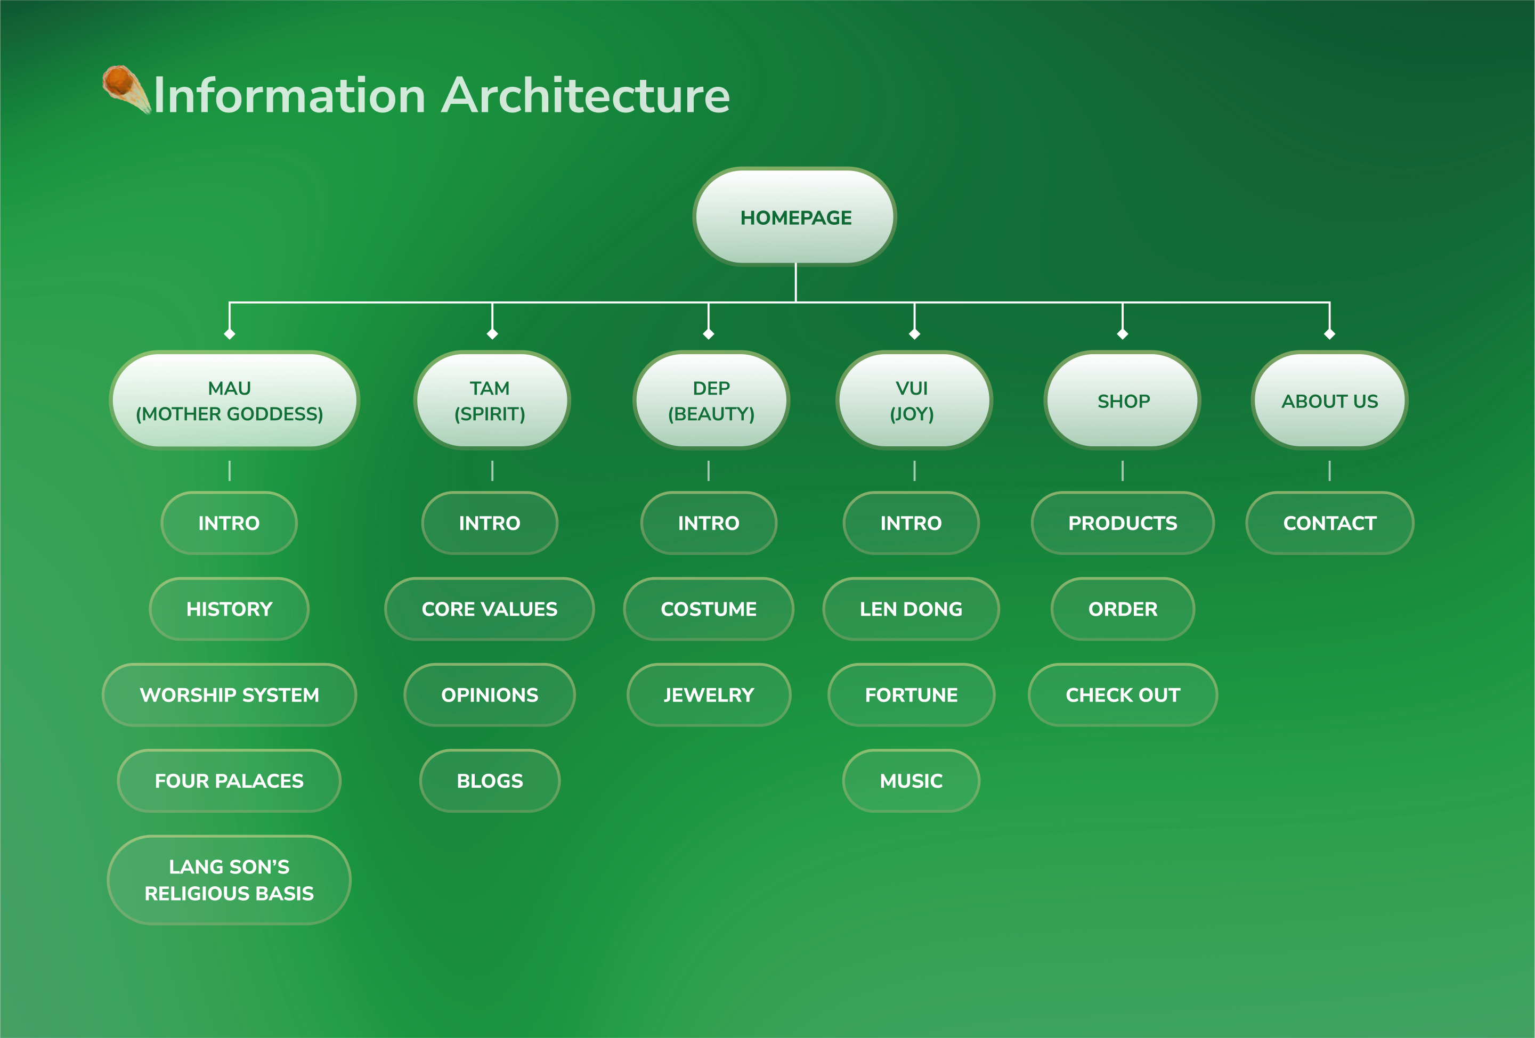Click the CORE VALUES pill
This screenshot has width=1535, height=1038.
click(x=490, y=609)
